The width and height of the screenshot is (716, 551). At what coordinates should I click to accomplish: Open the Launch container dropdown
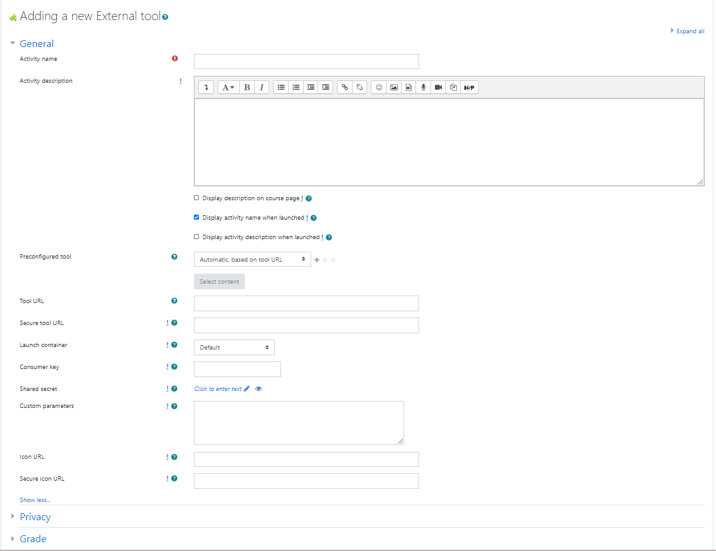point(234,347)
